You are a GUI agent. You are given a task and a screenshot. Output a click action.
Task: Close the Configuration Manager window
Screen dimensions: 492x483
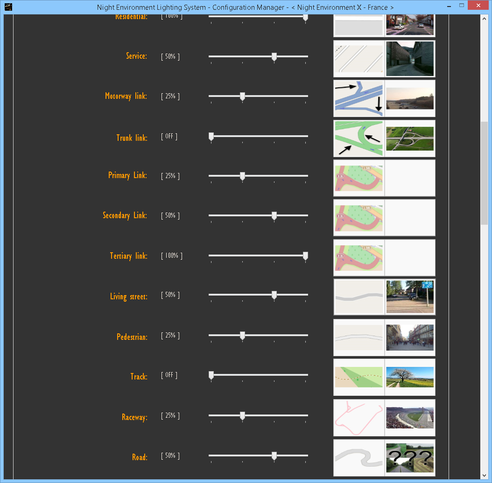[x=478, y=5]
